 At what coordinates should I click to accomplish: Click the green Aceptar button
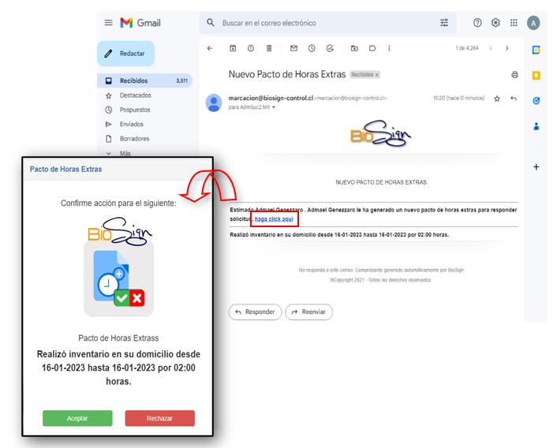click(77, 418)
